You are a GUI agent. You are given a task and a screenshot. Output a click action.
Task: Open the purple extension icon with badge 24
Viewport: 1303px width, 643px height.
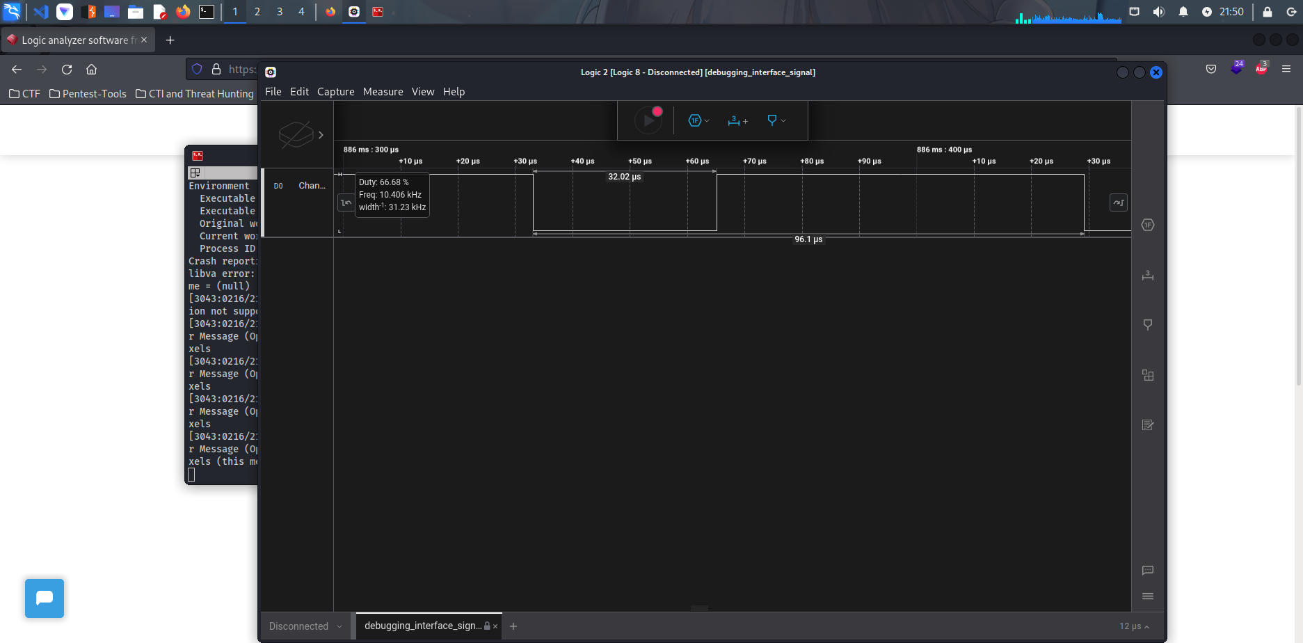tap(1236, 68)
